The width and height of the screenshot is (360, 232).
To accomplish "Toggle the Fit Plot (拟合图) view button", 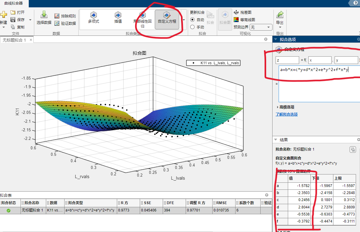I will pos(225,17).
